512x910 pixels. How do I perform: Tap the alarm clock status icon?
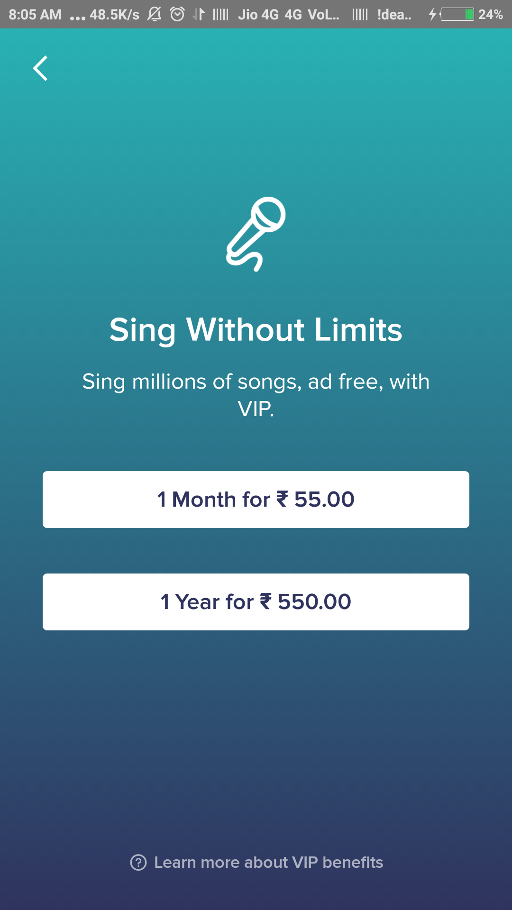pyautogui.click(x=177, y=14)
